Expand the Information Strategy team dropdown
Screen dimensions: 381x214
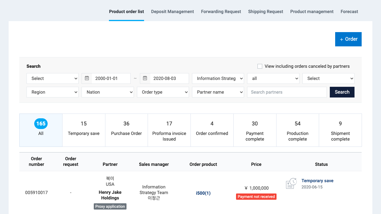[x=218, y=78]
